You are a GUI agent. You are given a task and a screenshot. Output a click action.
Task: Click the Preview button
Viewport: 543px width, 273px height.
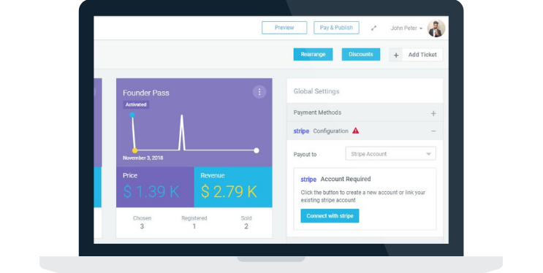point(284,28)
